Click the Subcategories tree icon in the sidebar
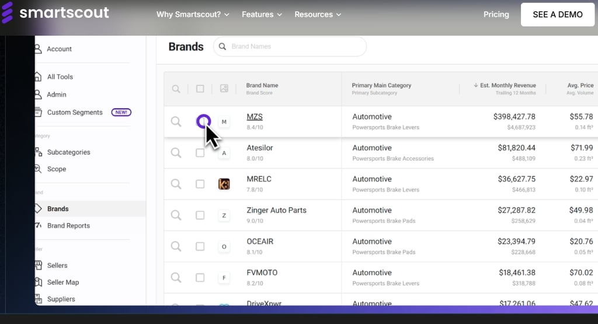Image resolution: width=598 pixels, height=324 pixels. pyautogui.click(x=38, y=152)
